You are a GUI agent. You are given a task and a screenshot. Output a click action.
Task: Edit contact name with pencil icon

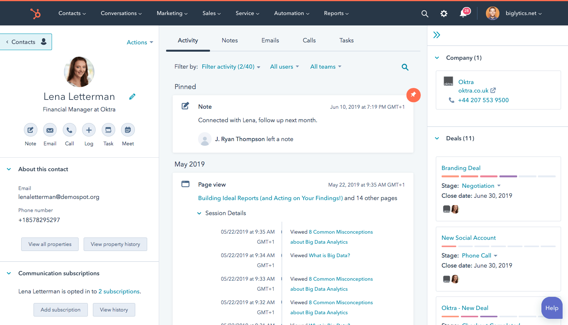pyautogui.click(x=132, y=97)
